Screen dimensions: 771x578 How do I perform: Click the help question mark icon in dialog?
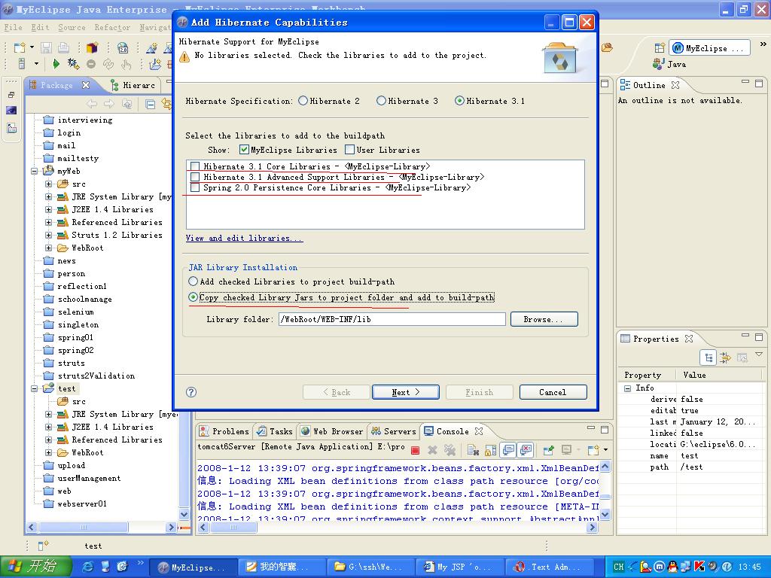pos(191,391)
